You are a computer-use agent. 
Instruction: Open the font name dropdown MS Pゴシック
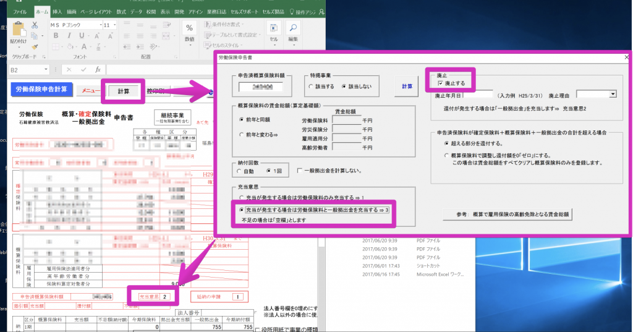pyautogui.click(x=101, y=25)
